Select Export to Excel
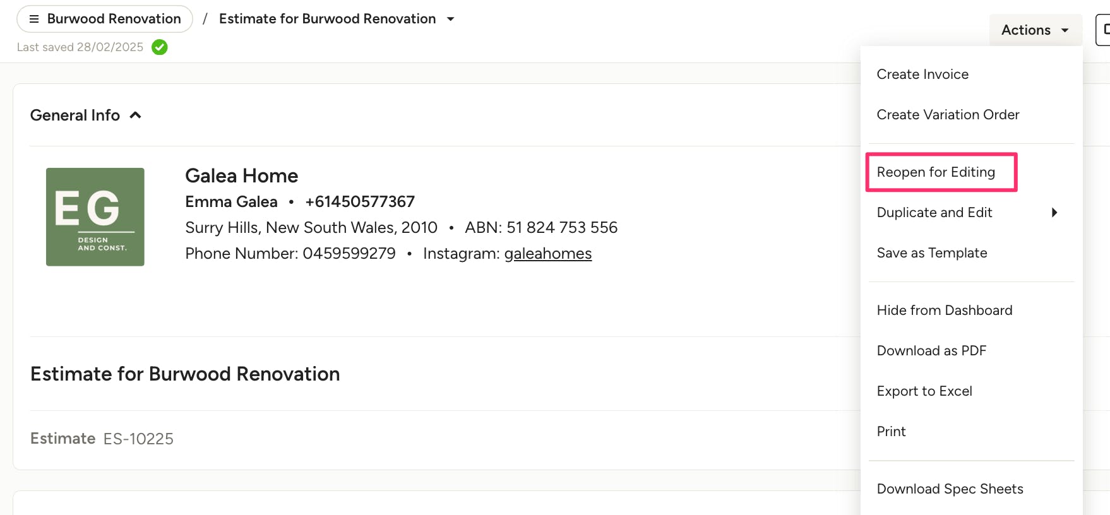Image resolution: width=1110 pixels, height=515 pixels. (924, 391)
